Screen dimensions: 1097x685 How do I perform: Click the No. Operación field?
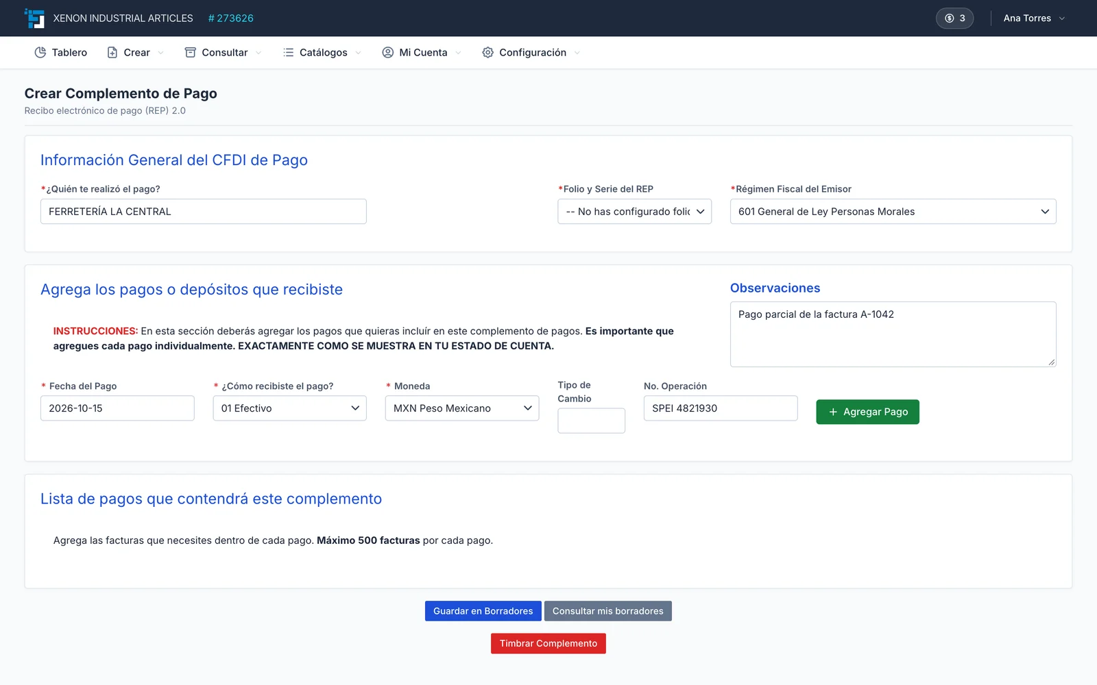coord(721,408)
